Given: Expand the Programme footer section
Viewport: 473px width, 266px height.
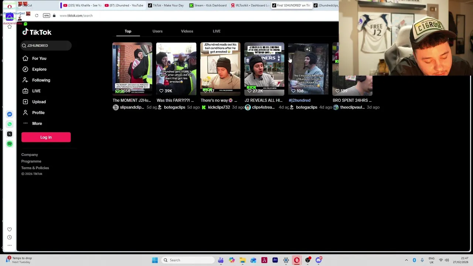Looking at the screenshot, I should (x=31, y=161).
